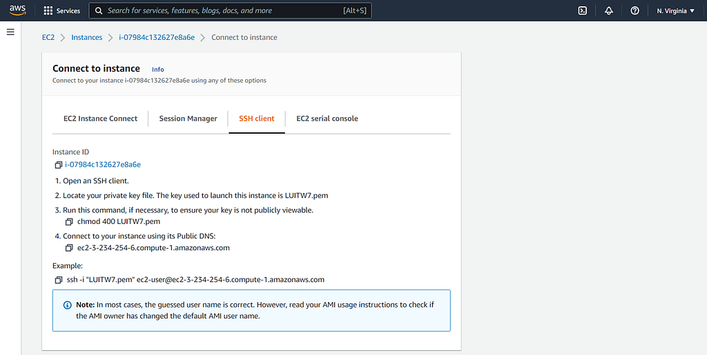
Task: Open the help question mark icon
Action: point(635,11)
